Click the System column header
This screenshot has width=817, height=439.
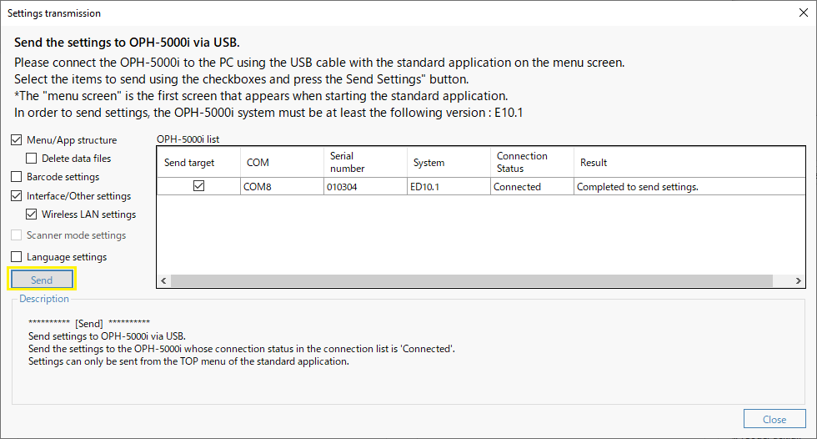449,162
